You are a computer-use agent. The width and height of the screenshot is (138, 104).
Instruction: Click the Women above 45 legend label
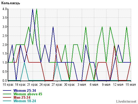coord(28,94)
